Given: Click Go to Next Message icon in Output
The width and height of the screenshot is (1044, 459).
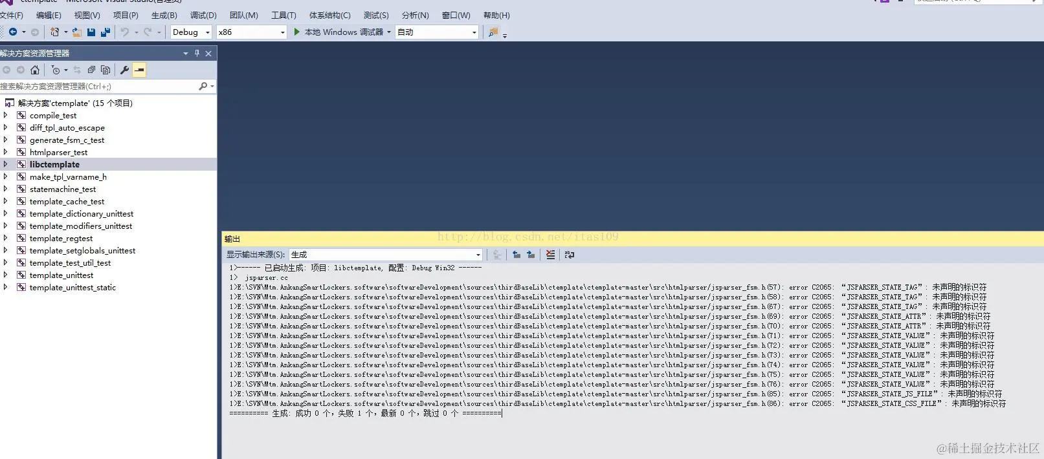Looking at the screenshot, I should pos(531,255).
